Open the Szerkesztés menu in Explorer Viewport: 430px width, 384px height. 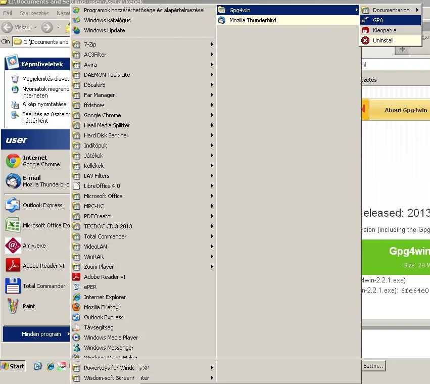point(34,13)
